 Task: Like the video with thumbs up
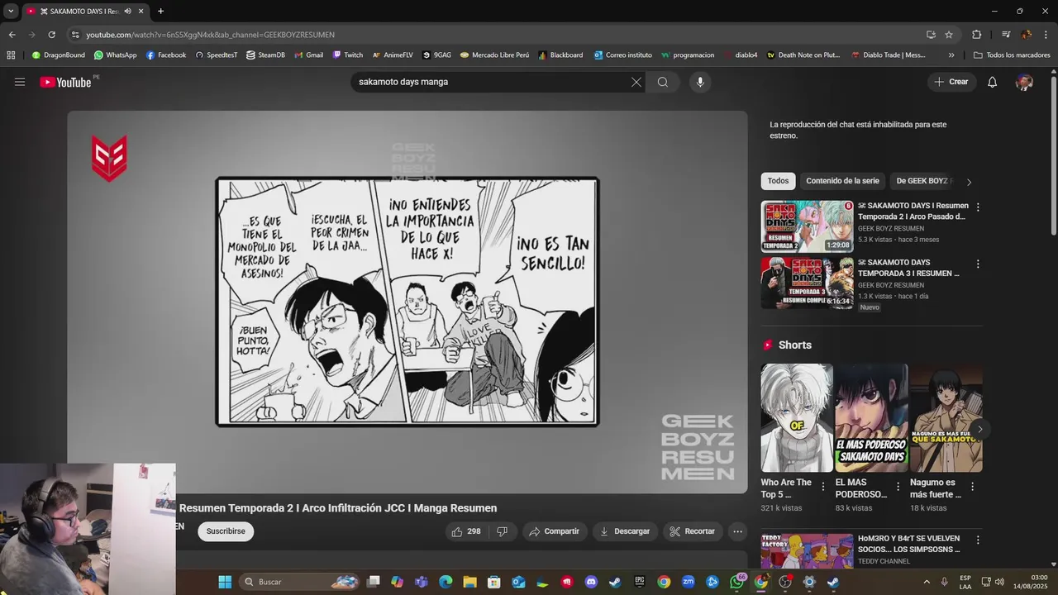click(x=465, y=531)
